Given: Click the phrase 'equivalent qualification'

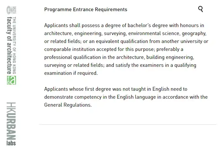Looking at the screenshot, I should click(122, 41).
